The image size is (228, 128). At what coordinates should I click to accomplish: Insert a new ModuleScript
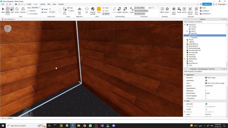(x=205, y=14)
